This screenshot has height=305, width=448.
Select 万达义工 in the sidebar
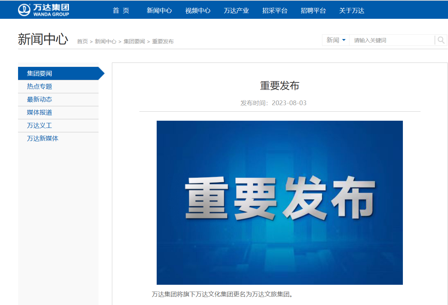point(58,125)
